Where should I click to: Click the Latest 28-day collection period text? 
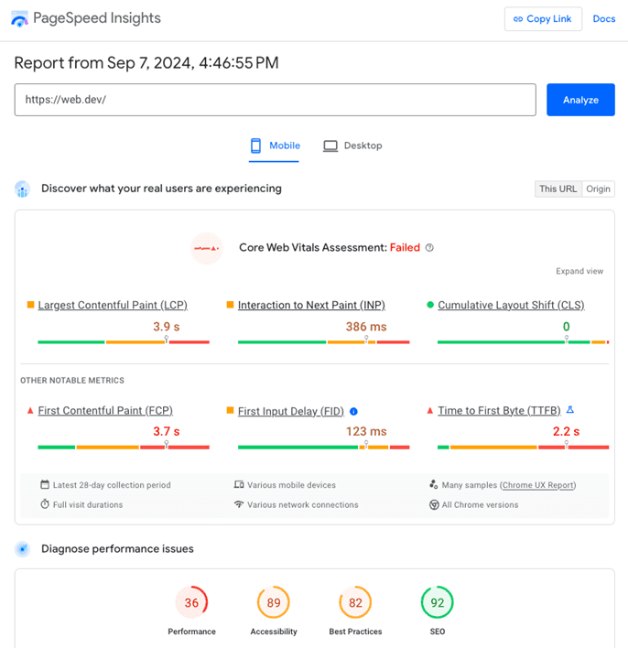112,485
